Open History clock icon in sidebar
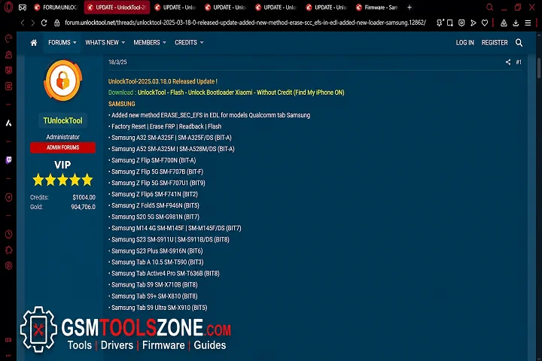542x361 pixels. tap(8, 234)
